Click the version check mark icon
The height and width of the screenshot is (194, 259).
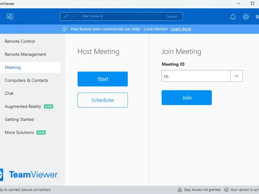pos(226,190)
